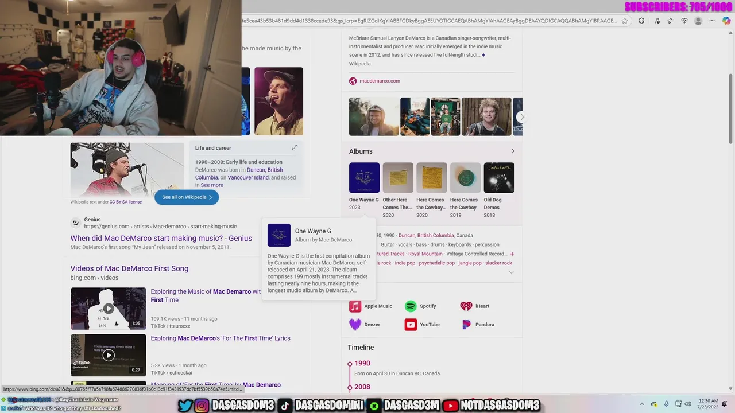This screenshot has width=735, height=413.
Task: Click the YouTube streaming icon
Action: pyautogui.click(x=411, y=325)
